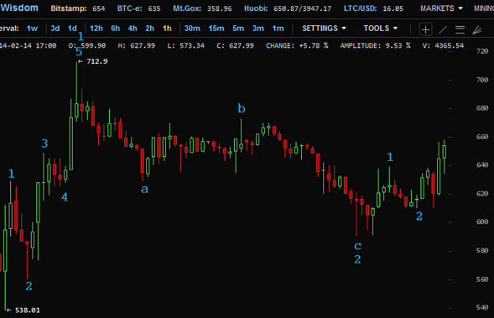Click the wave label '3' annotation
The width and height of the screenshot is (494, 318).
click(x=45, y=144)
